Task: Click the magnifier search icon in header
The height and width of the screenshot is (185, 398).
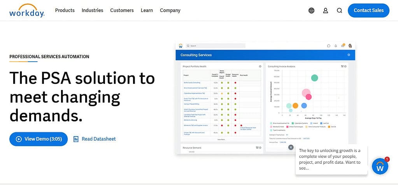Action: (x=339, y=10)
